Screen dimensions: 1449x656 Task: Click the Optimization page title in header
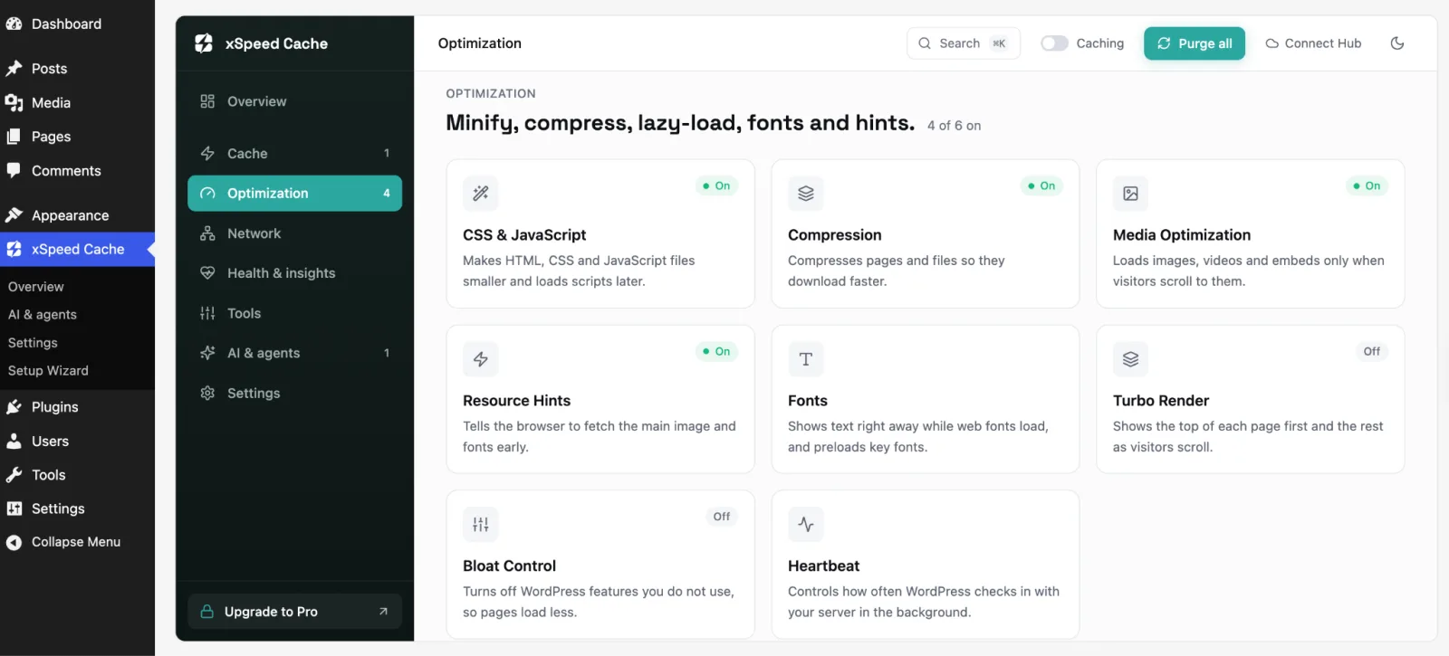point(480,43)
